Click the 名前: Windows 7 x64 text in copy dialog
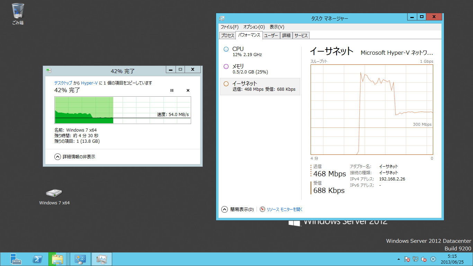Viewport: 473px width, 266px height. click(x=75, y=130)
